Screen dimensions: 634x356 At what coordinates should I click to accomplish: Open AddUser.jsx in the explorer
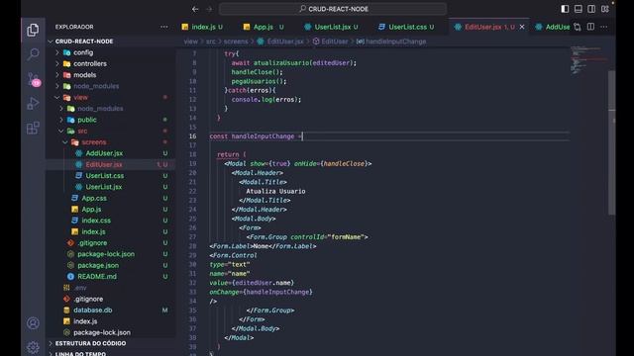(104, 153)
